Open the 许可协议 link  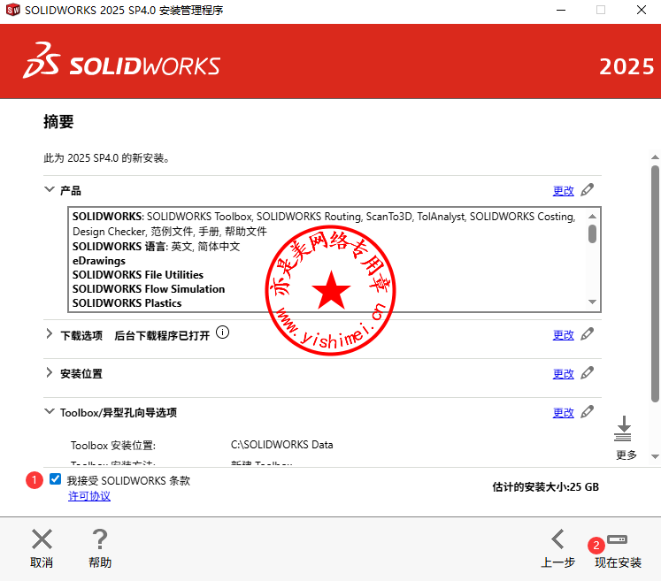(x=89, y=496)
